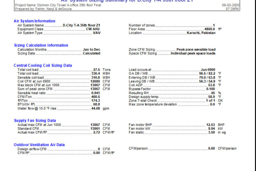Viewport: 256px width, 171px height.
Task: Select the 'Sizing Calculation Information' heading
Action: coord(41,45)
